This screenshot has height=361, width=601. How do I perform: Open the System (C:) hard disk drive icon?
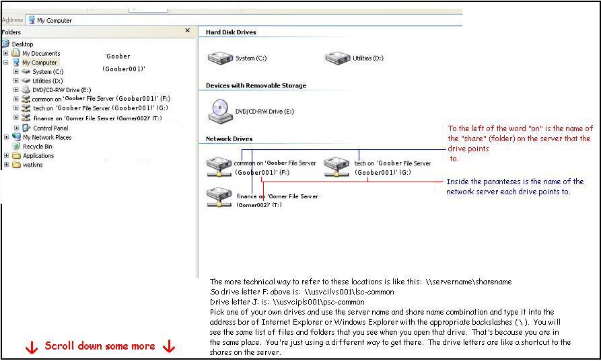pos(220,58)
